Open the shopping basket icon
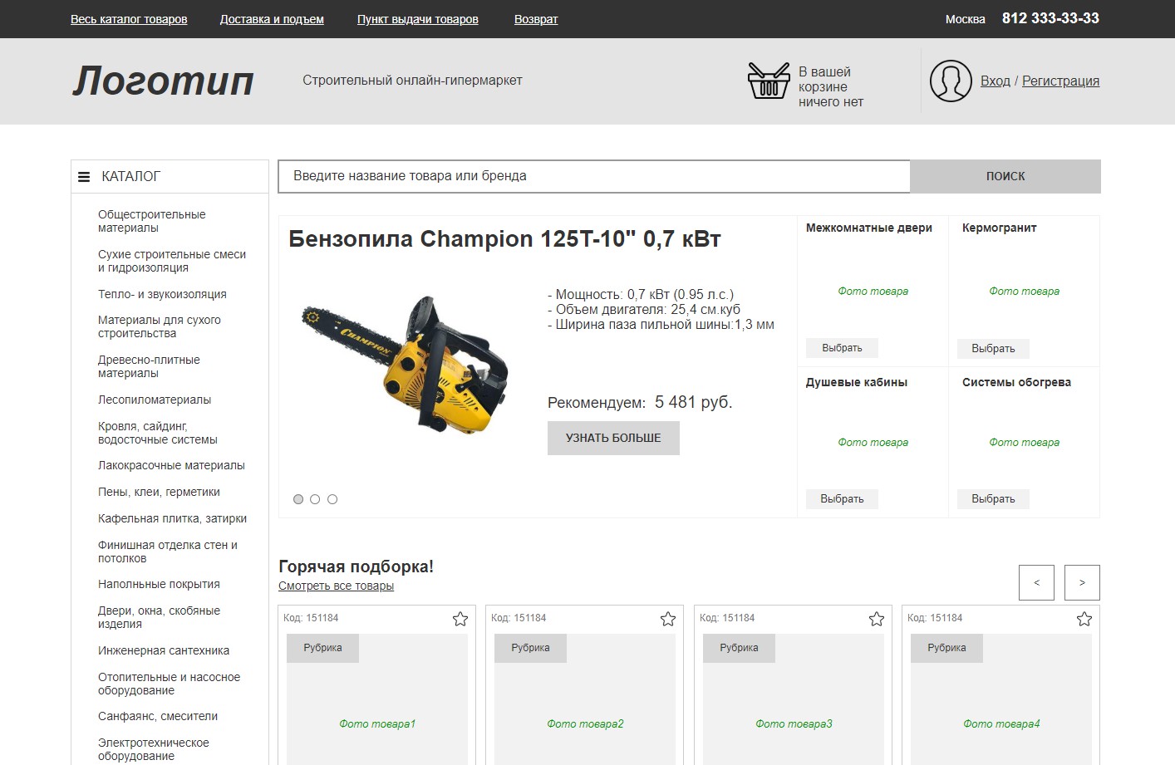Image resolution: width=1175 pixels, height=765 pixels. coord(769,81)
